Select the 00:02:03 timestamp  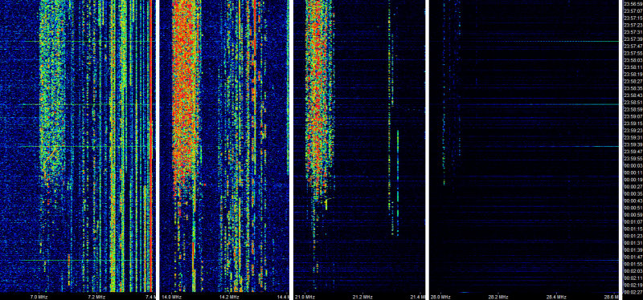coord(633,271)
